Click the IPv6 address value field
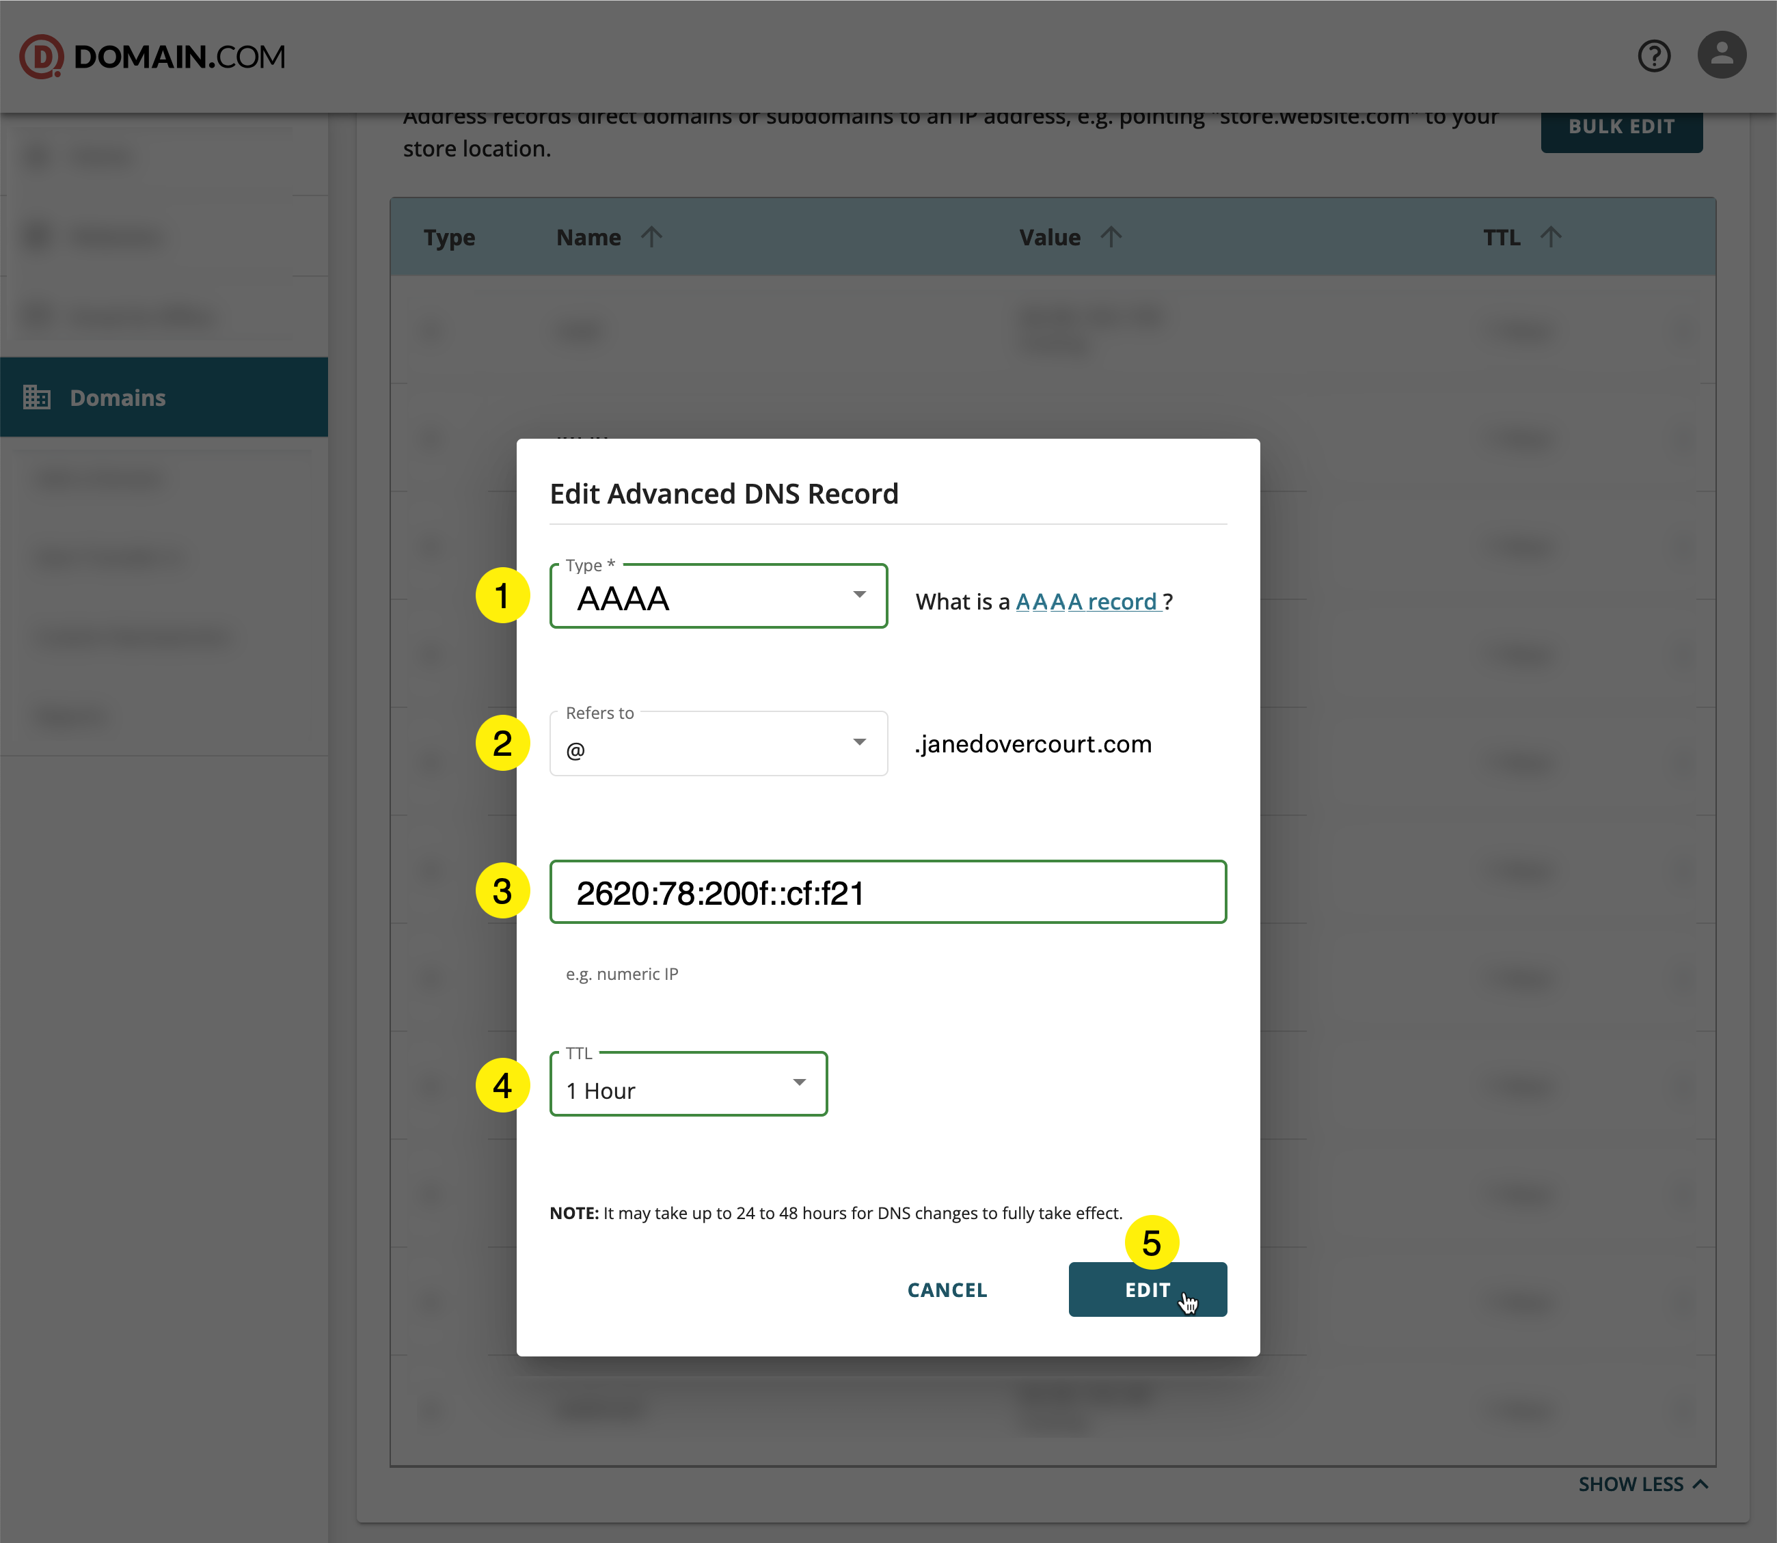Viewport: 1777px width, 1543px height. coord(887,892)
